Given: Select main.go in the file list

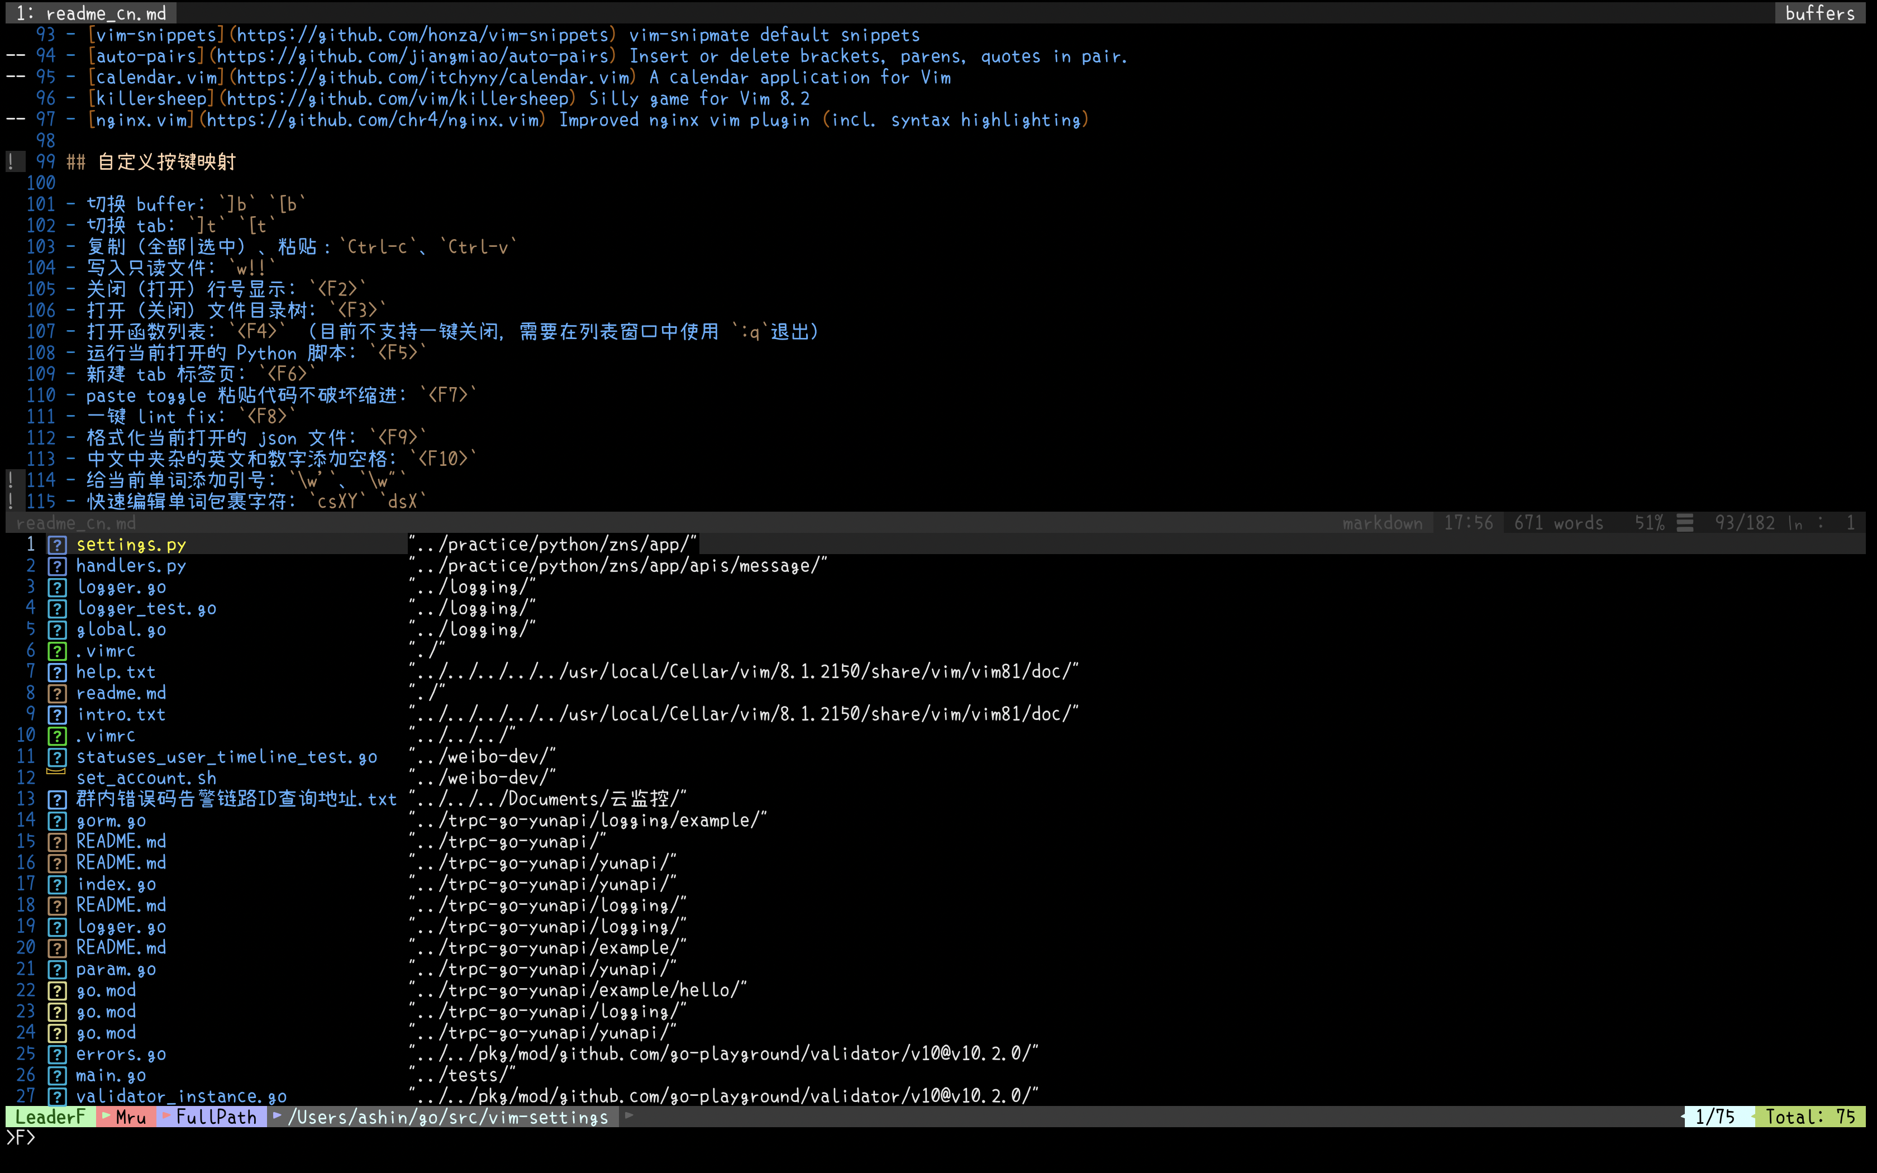Looking at the screenshot, I should click(x=111, y=1075).
